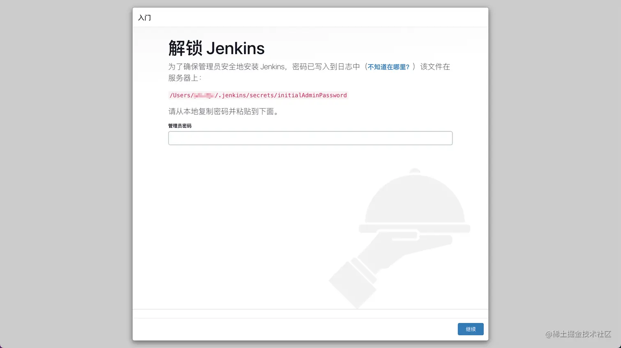Click the 请从本地复制密码并粘贴到下面 instruction text
The height and width of the screenshot is (348, 621).
click(x=224, y=111)
